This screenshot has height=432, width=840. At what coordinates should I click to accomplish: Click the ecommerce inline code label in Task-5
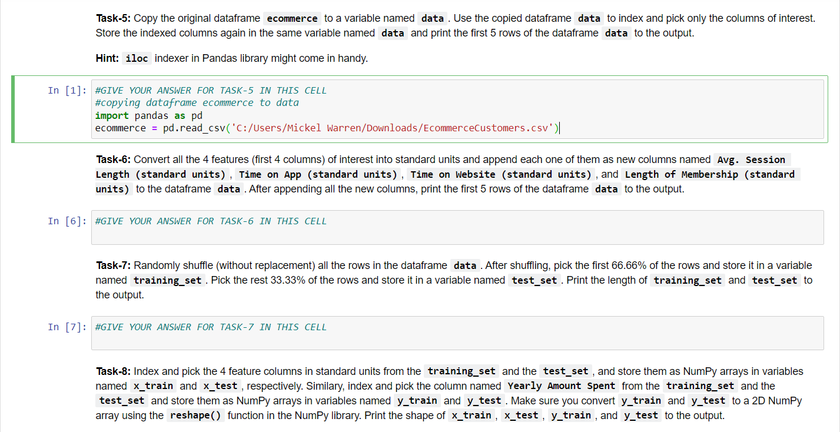292,18
